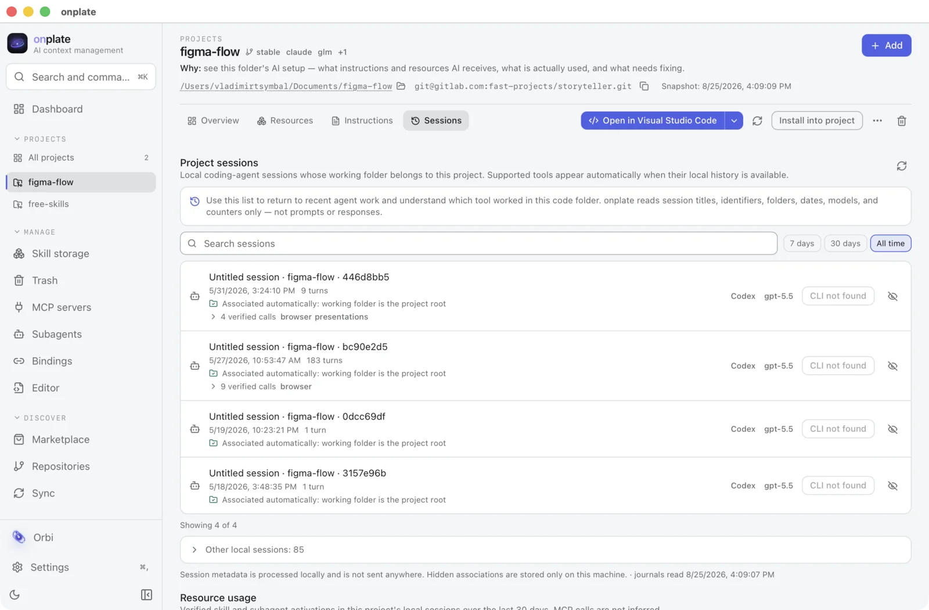Select the Sessions tab
929x610 pixels.
pos(436,121)
